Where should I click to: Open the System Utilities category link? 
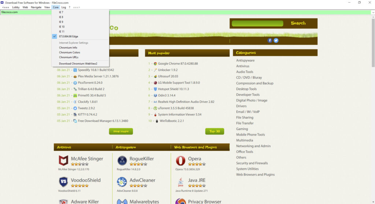coord(247,169)
